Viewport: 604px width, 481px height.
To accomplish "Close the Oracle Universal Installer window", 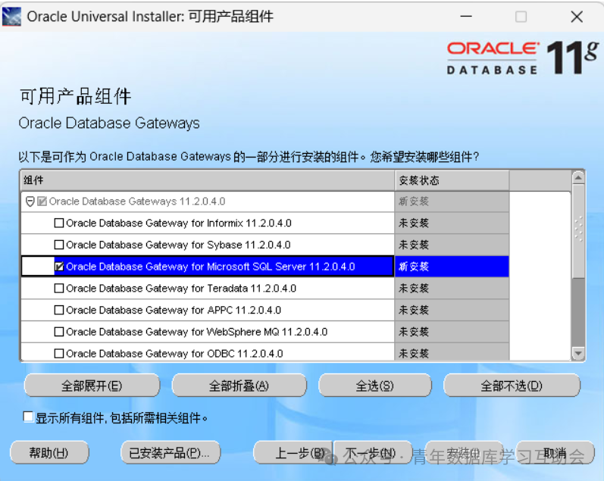I will coord(577,17).
